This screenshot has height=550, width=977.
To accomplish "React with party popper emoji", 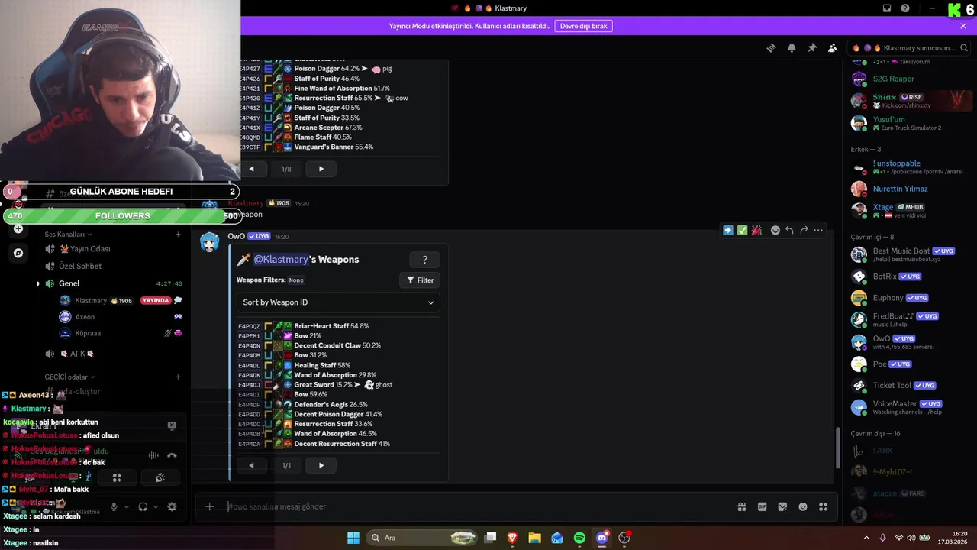I will (x=756, y=230).
